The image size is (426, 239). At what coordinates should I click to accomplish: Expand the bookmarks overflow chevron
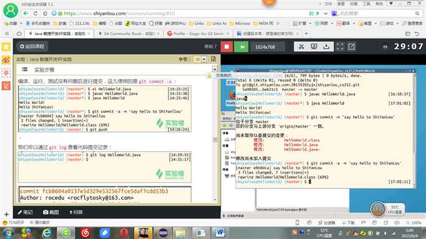pyautogui.click(x=278, y=23)
